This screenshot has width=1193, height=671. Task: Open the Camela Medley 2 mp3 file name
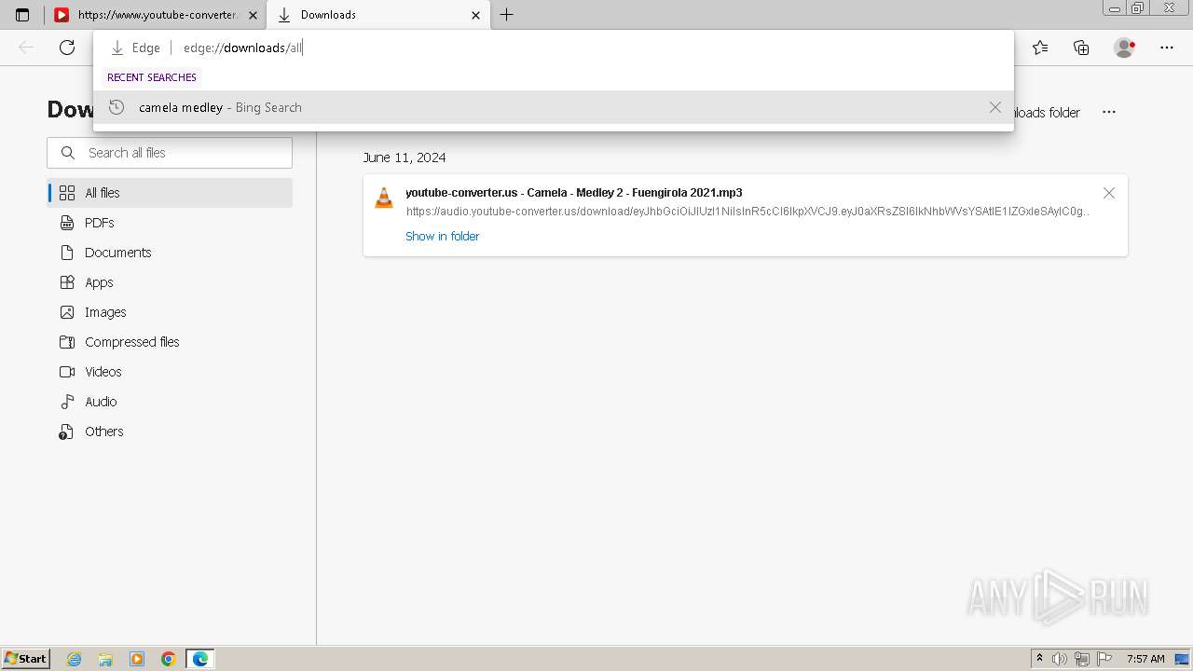click(x=574, y=193)
